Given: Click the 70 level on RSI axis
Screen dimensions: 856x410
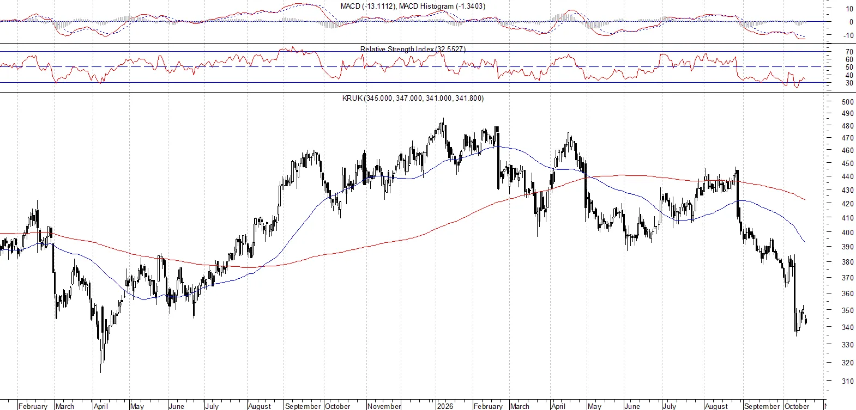Looking at the screenshot, I should 849,52.
